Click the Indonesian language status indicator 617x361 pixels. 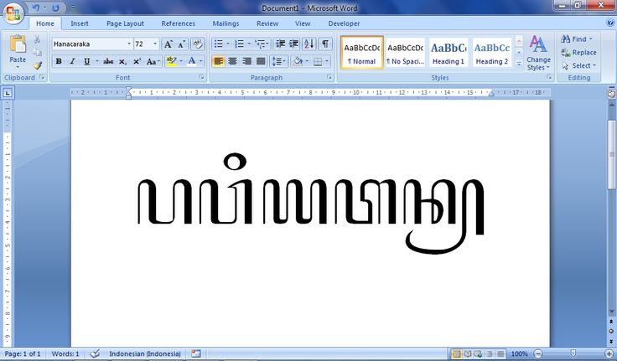coord(145,353)
